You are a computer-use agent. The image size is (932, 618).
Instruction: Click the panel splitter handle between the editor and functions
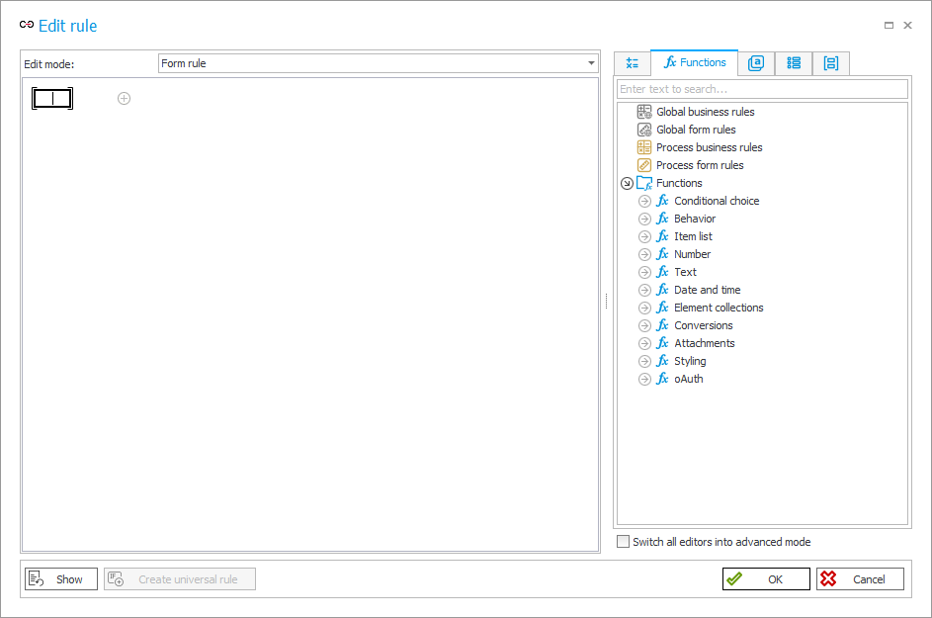coord(606,301)
